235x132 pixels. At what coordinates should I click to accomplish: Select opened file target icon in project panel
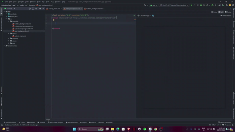[x=30, y=9]
